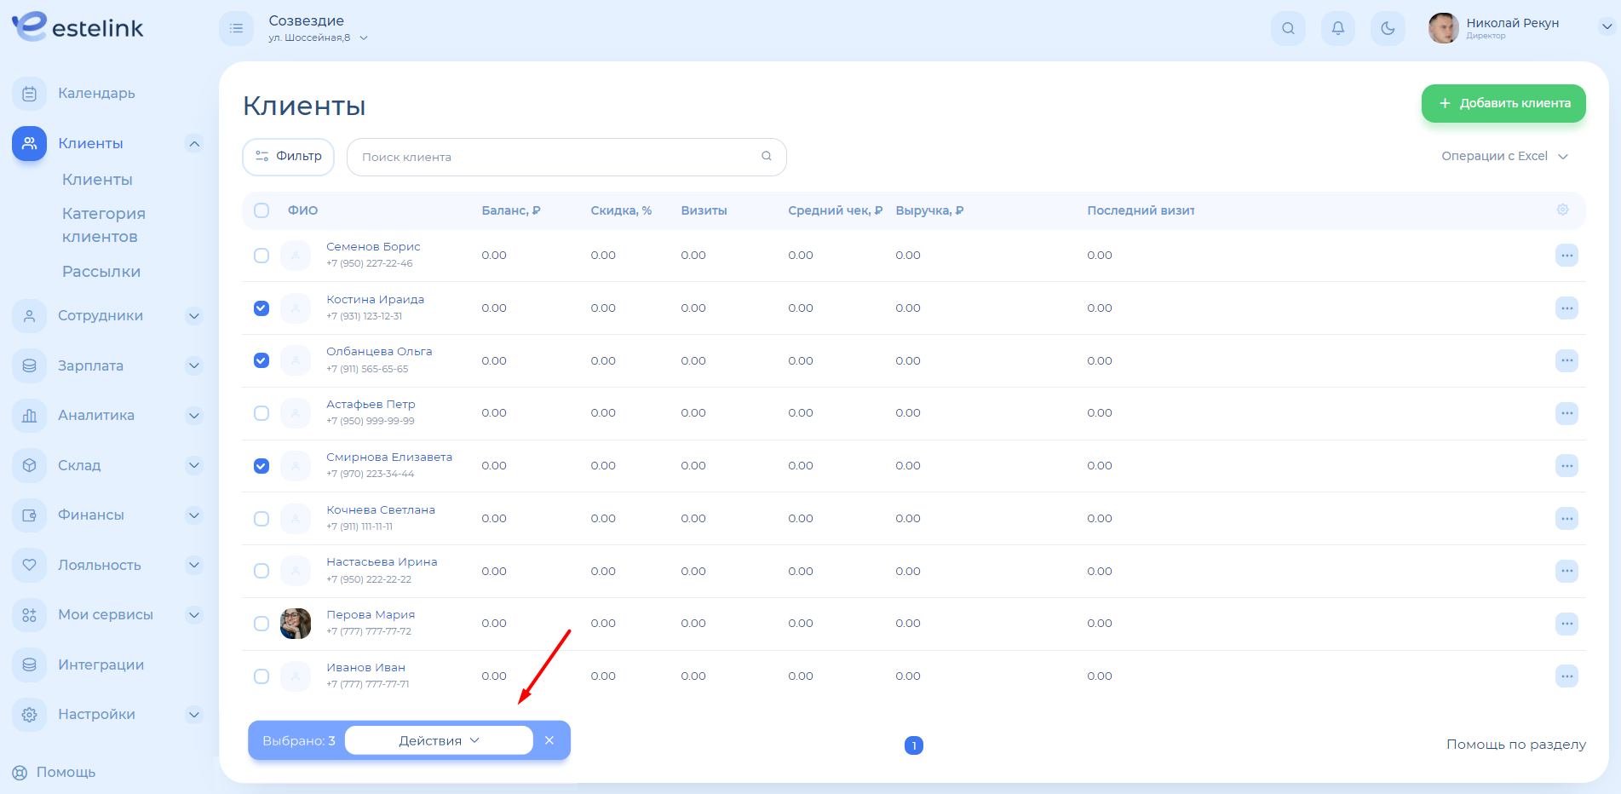
Task: Check the box for Астафьев Петр
Action: click(x=262, y=413)
